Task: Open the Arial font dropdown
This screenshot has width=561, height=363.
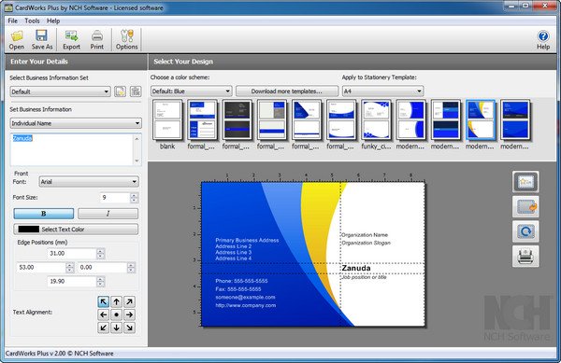Action: pyautogui.click(x=89, y=182)
